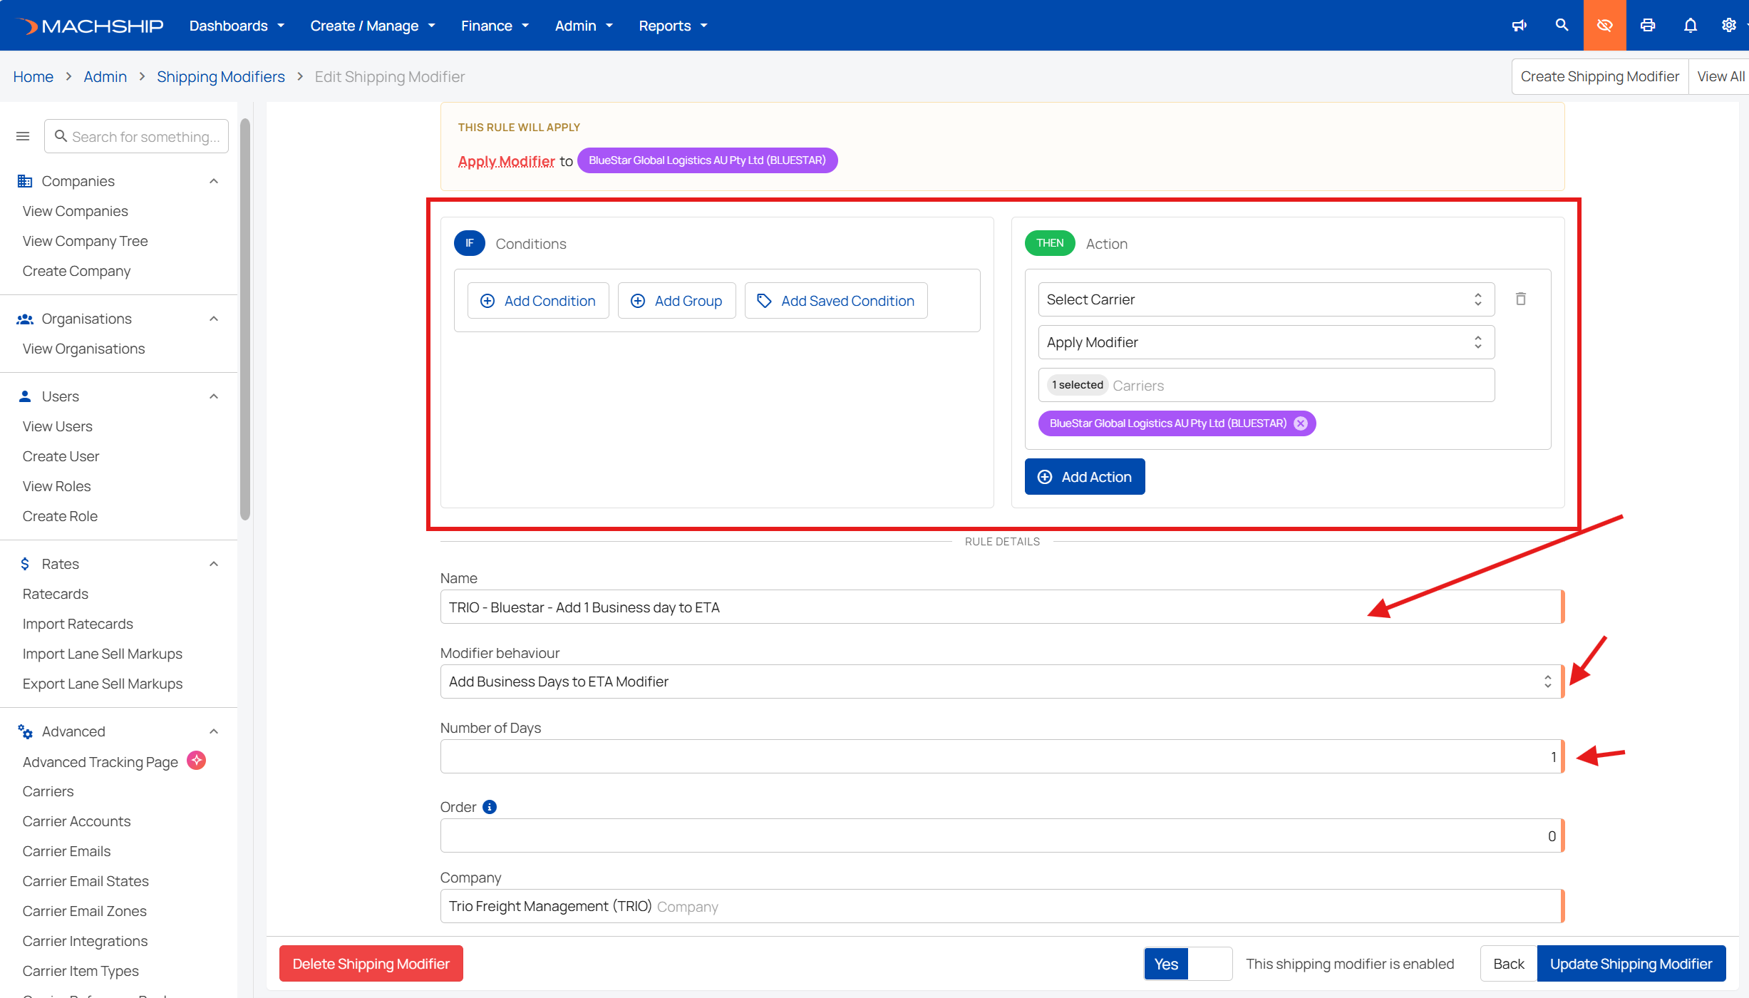Open Create User in sidebar
The height and width of the screenshot is (998, 1749).
(61, 456)
